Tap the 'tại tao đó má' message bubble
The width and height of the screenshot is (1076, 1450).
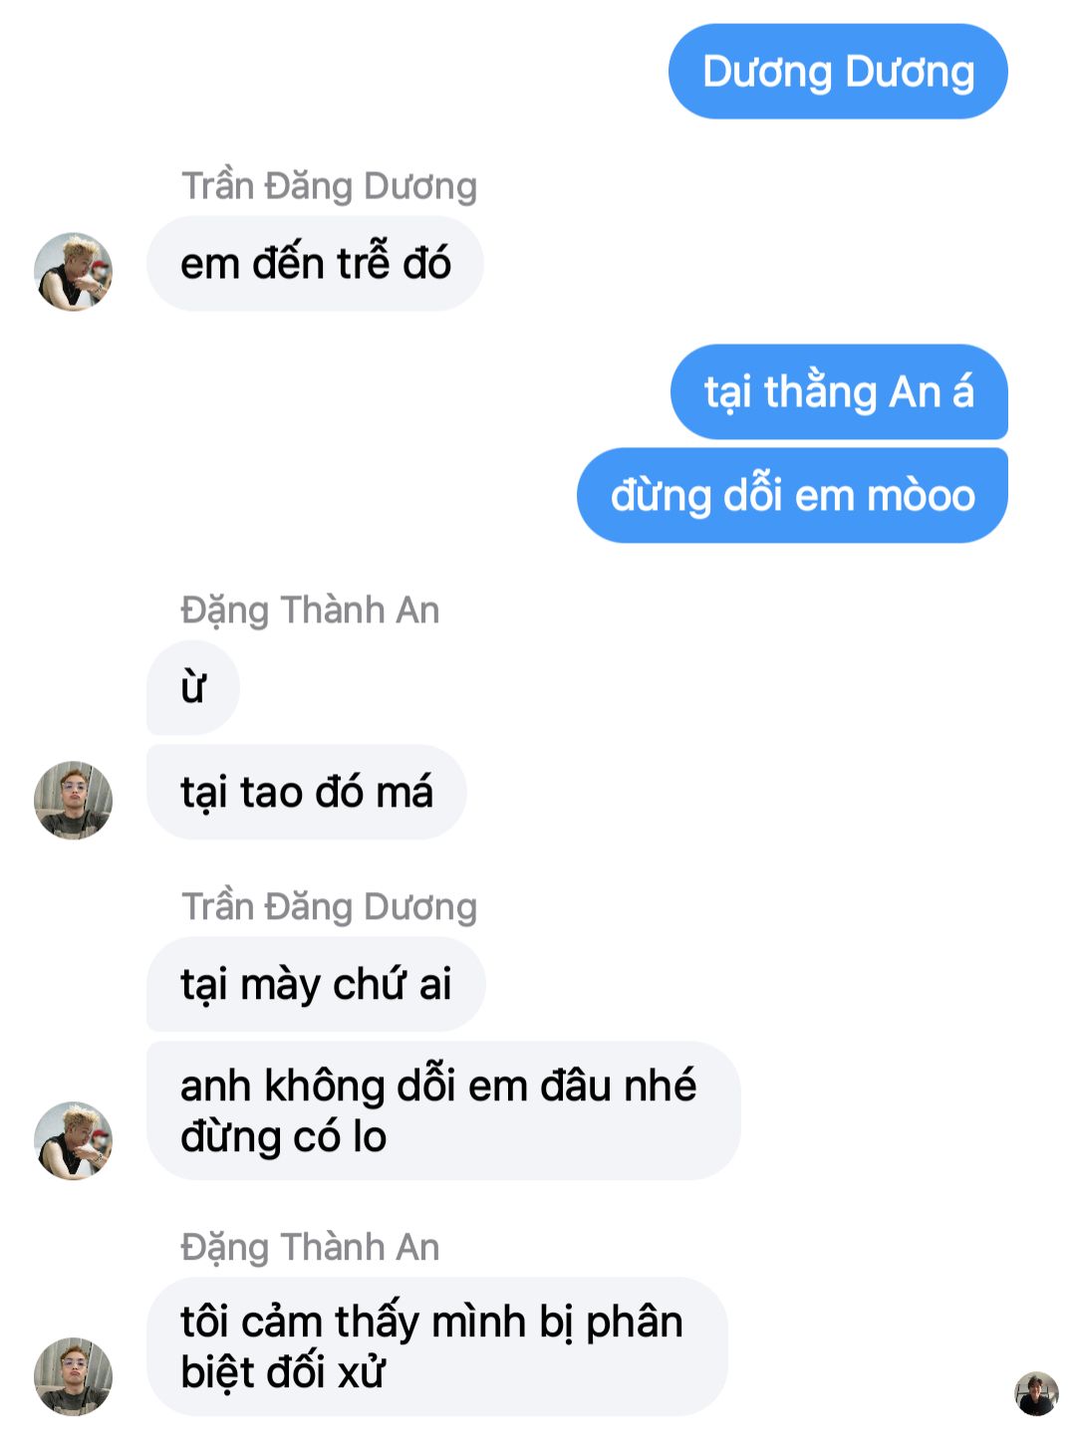(x=306, y=793)
